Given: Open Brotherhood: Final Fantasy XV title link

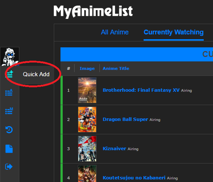Looking at the screenshot, I should 141,90.
